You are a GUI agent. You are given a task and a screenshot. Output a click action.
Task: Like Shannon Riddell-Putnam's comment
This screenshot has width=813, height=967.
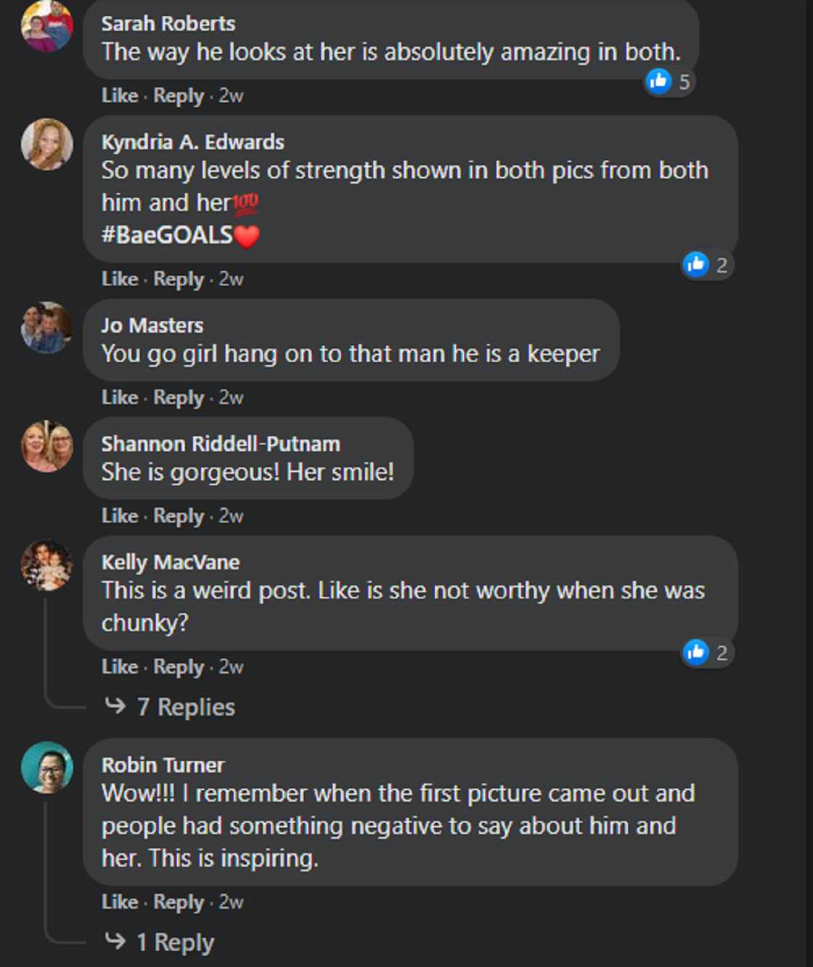[x=119, y=515]
